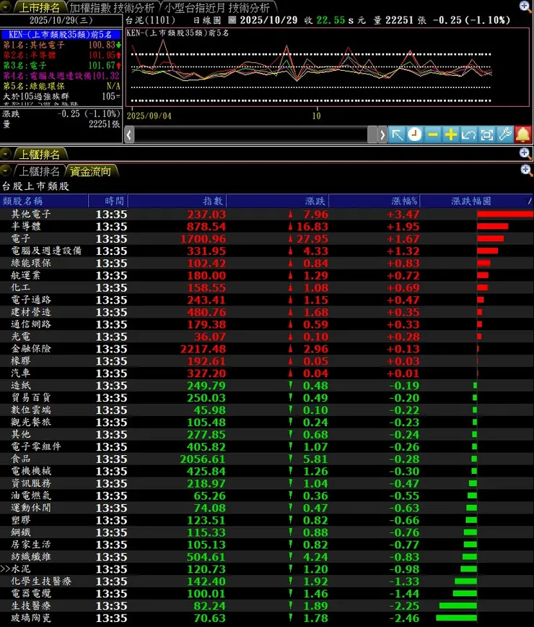This screenshot has height=627, width=534.
Task: Toggle the checkbox before 2025/10/29 in chart header
Action: point(232,20)
